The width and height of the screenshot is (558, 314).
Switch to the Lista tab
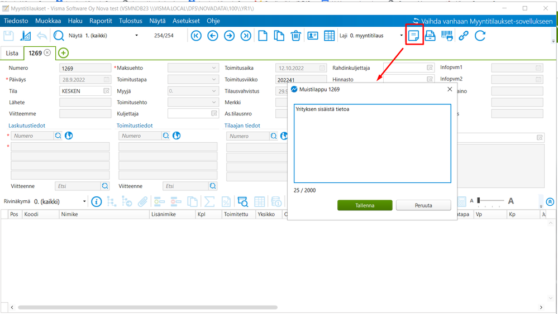[x=12, y=53]
